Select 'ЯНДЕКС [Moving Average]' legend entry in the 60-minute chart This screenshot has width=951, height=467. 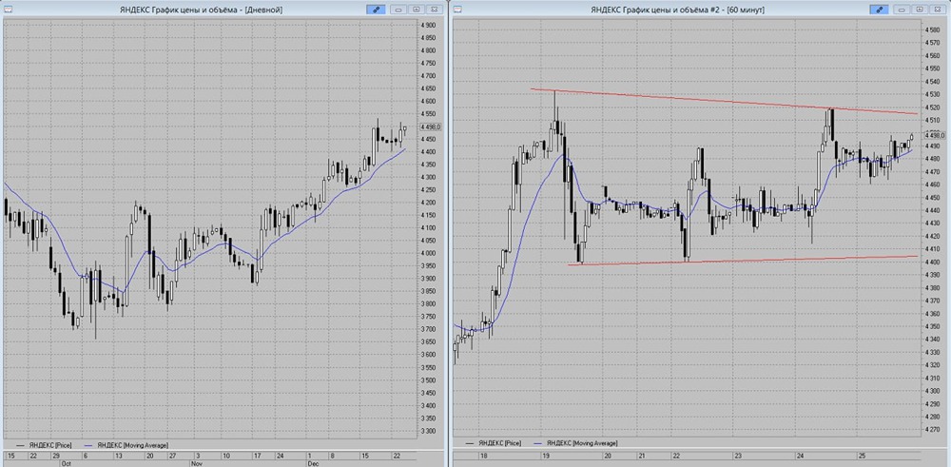(x=577, y=444)
